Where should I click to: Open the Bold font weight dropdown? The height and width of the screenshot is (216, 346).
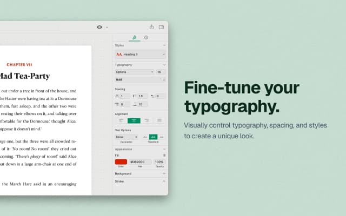140,79
